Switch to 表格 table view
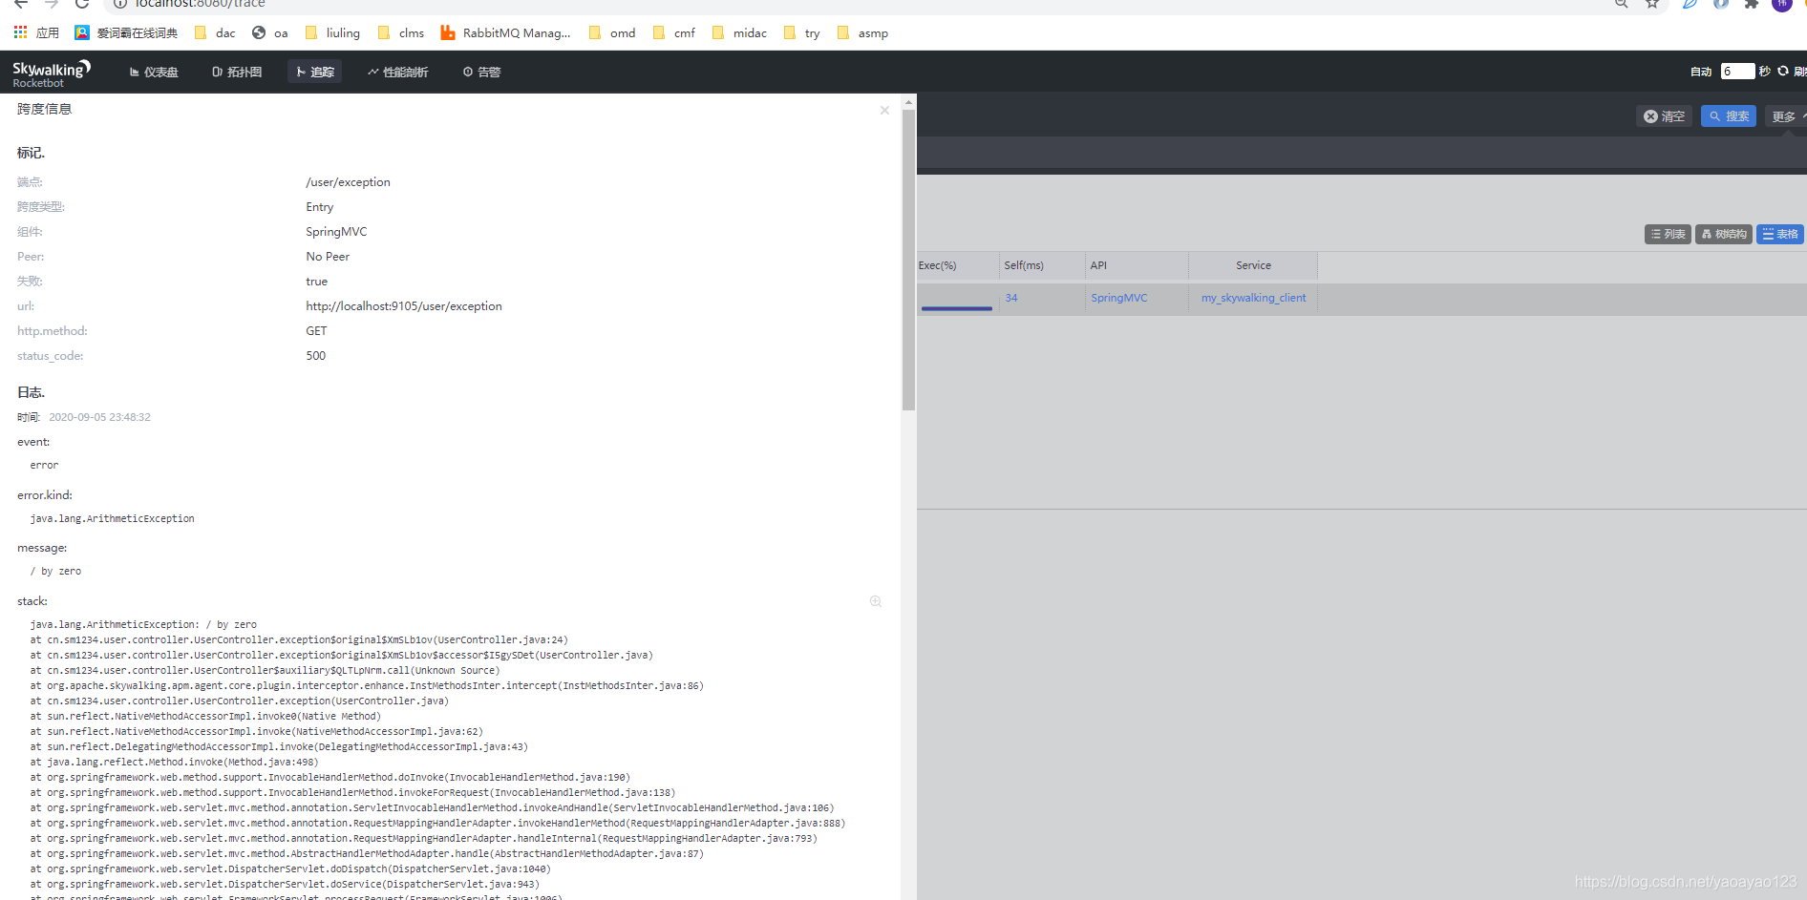The image size is (1807, 900). (1780, 234)
